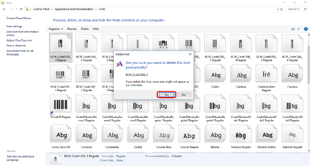Change view using the view icon

click(293, 29)
